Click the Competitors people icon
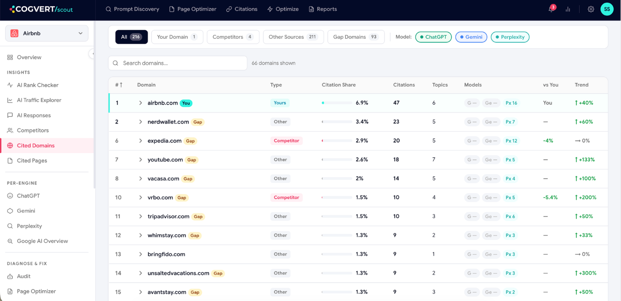 pos(10,131)
